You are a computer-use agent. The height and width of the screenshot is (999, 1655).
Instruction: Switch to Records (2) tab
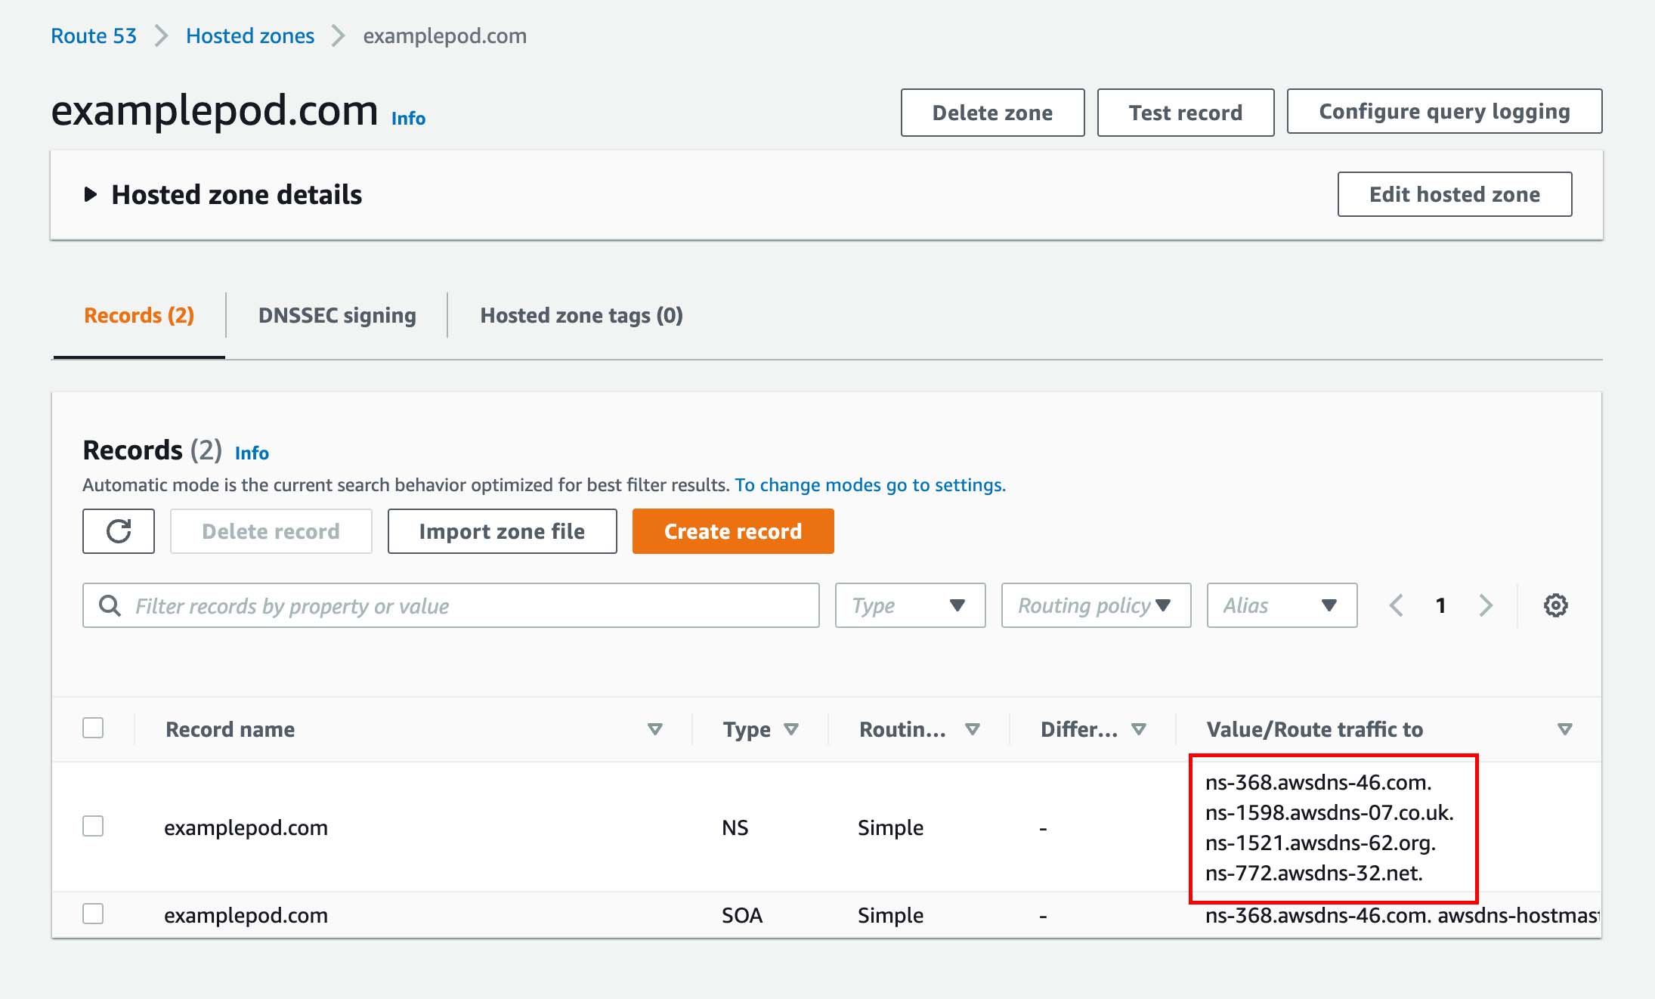click(139, 315)
